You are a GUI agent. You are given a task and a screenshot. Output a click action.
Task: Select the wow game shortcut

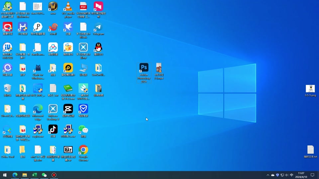[x=53, y=8]
